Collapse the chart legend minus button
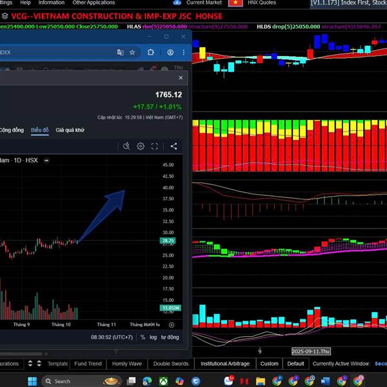387x387 pixels. point(46,161)
